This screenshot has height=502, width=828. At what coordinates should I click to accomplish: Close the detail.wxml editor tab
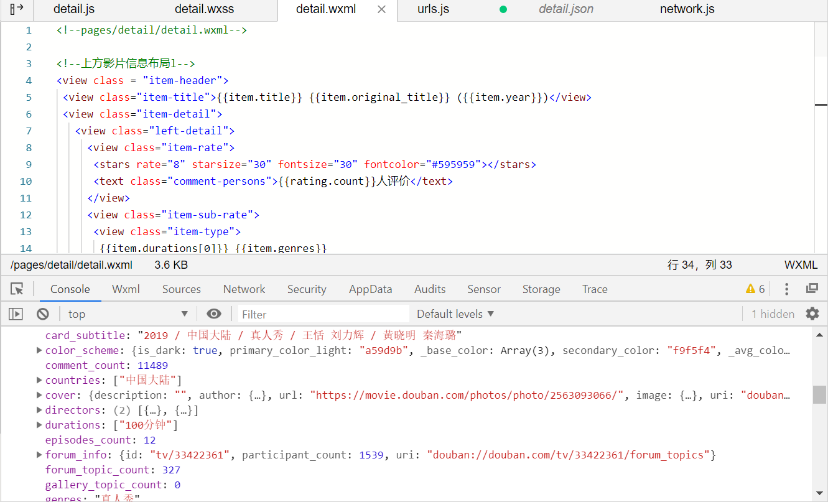(382, 9)
